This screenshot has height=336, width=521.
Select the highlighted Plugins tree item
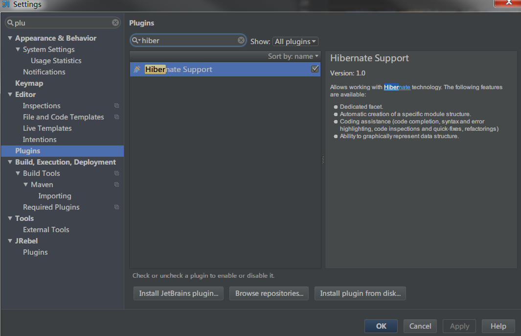coord(63,151)
